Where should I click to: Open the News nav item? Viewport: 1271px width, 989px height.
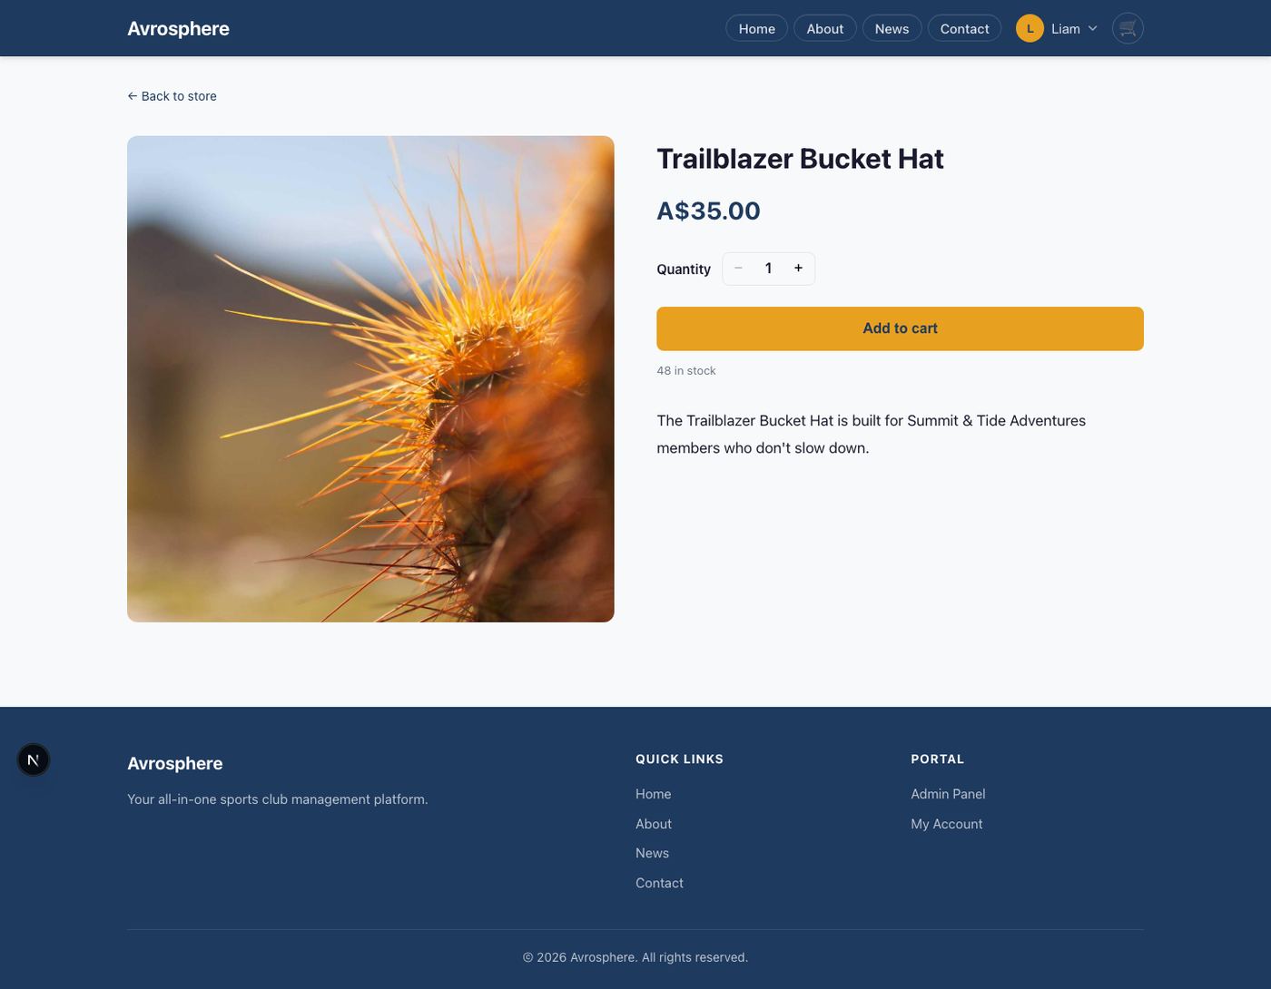point(892,28)
